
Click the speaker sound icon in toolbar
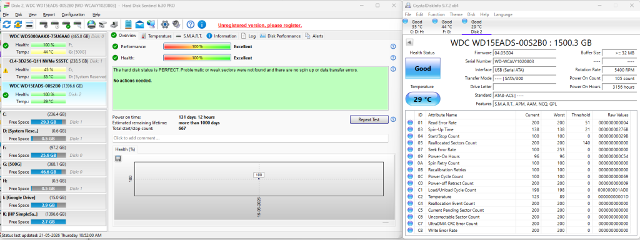pyautogui.click(x=176, y=24)
